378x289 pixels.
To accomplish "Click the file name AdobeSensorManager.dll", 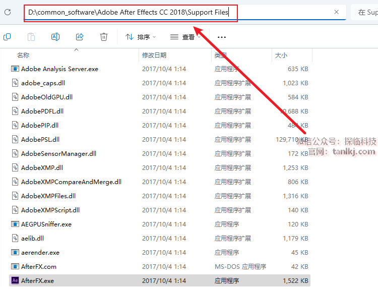I will pyautogui.click(x=58, y=154).
